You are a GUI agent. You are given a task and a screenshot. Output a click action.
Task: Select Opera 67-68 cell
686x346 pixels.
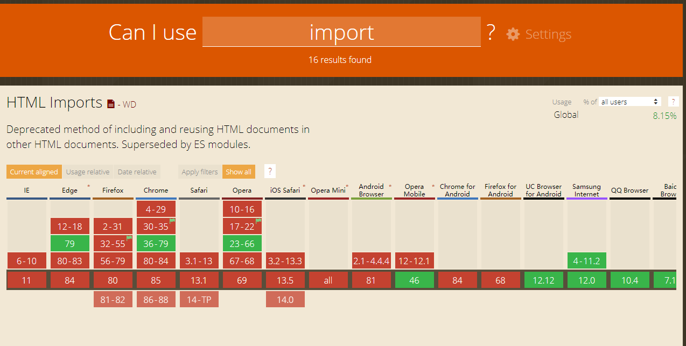242,261
